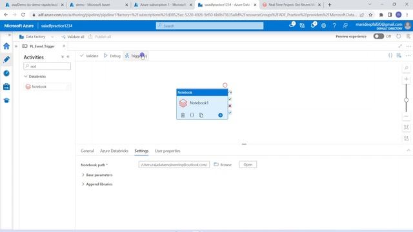The image size is (413, 232).
Task: Reload the page in browser
Action: point(23,15)
